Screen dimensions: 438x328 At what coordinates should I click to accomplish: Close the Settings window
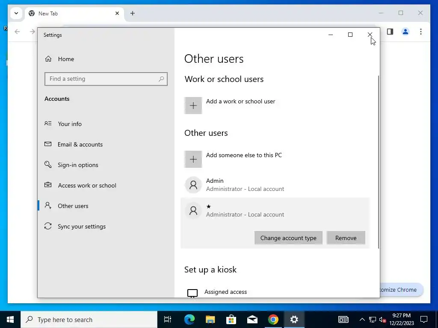click(370, 35)
